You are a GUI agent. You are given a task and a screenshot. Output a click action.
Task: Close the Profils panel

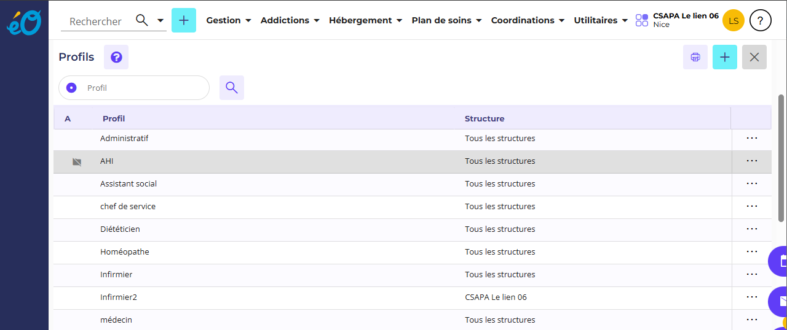point(754,57)
